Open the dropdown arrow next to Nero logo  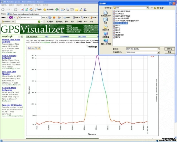point(7,17)
